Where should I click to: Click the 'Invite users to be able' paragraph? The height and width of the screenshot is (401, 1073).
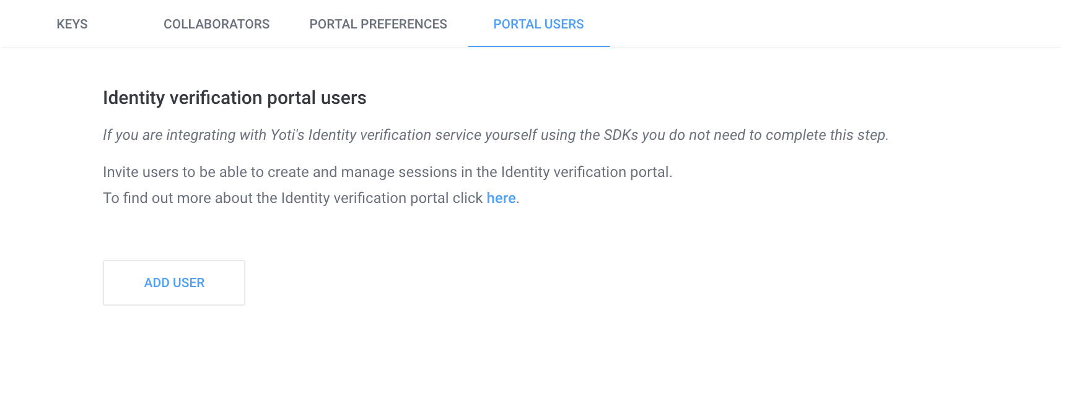[387, 172]
